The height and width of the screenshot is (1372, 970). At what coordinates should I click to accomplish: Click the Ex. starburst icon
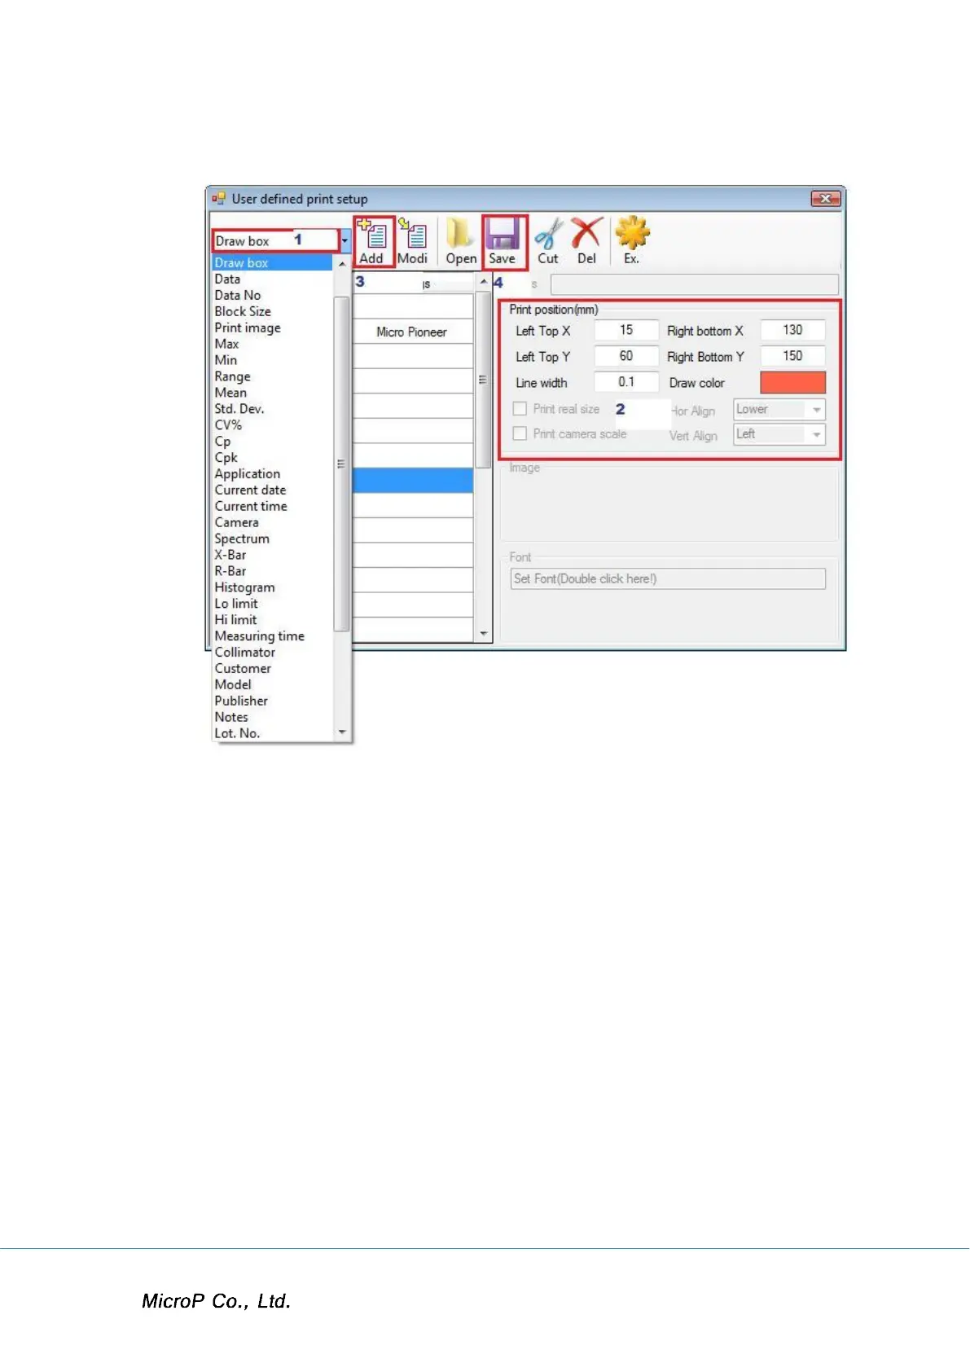632,234
